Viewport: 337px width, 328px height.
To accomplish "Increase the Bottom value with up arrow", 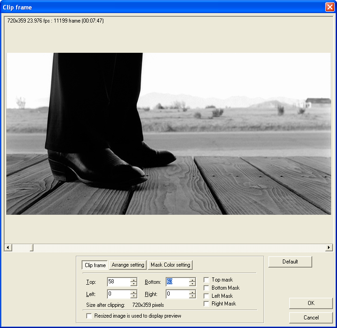I will 192,280.
